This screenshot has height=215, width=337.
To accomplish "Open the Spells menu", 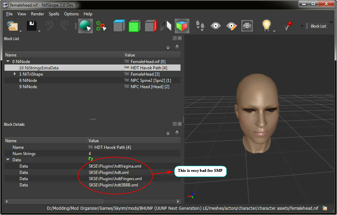I will (54, 14).
